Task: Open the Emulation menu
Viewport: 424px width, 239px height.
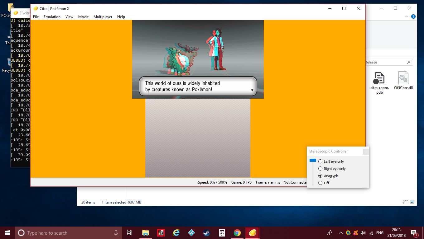Action: tap(52, 17)
